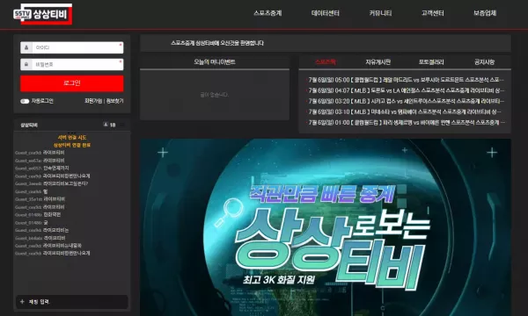This screenshot has width=528, height=316.
Task: Open the 01:00 파리 생제르맹 vs 바이에른 post
Action: (x=406, y=123)
